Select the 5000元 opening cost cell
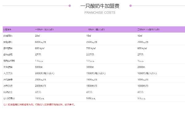The image size is (185, 123). click(39, 67)
